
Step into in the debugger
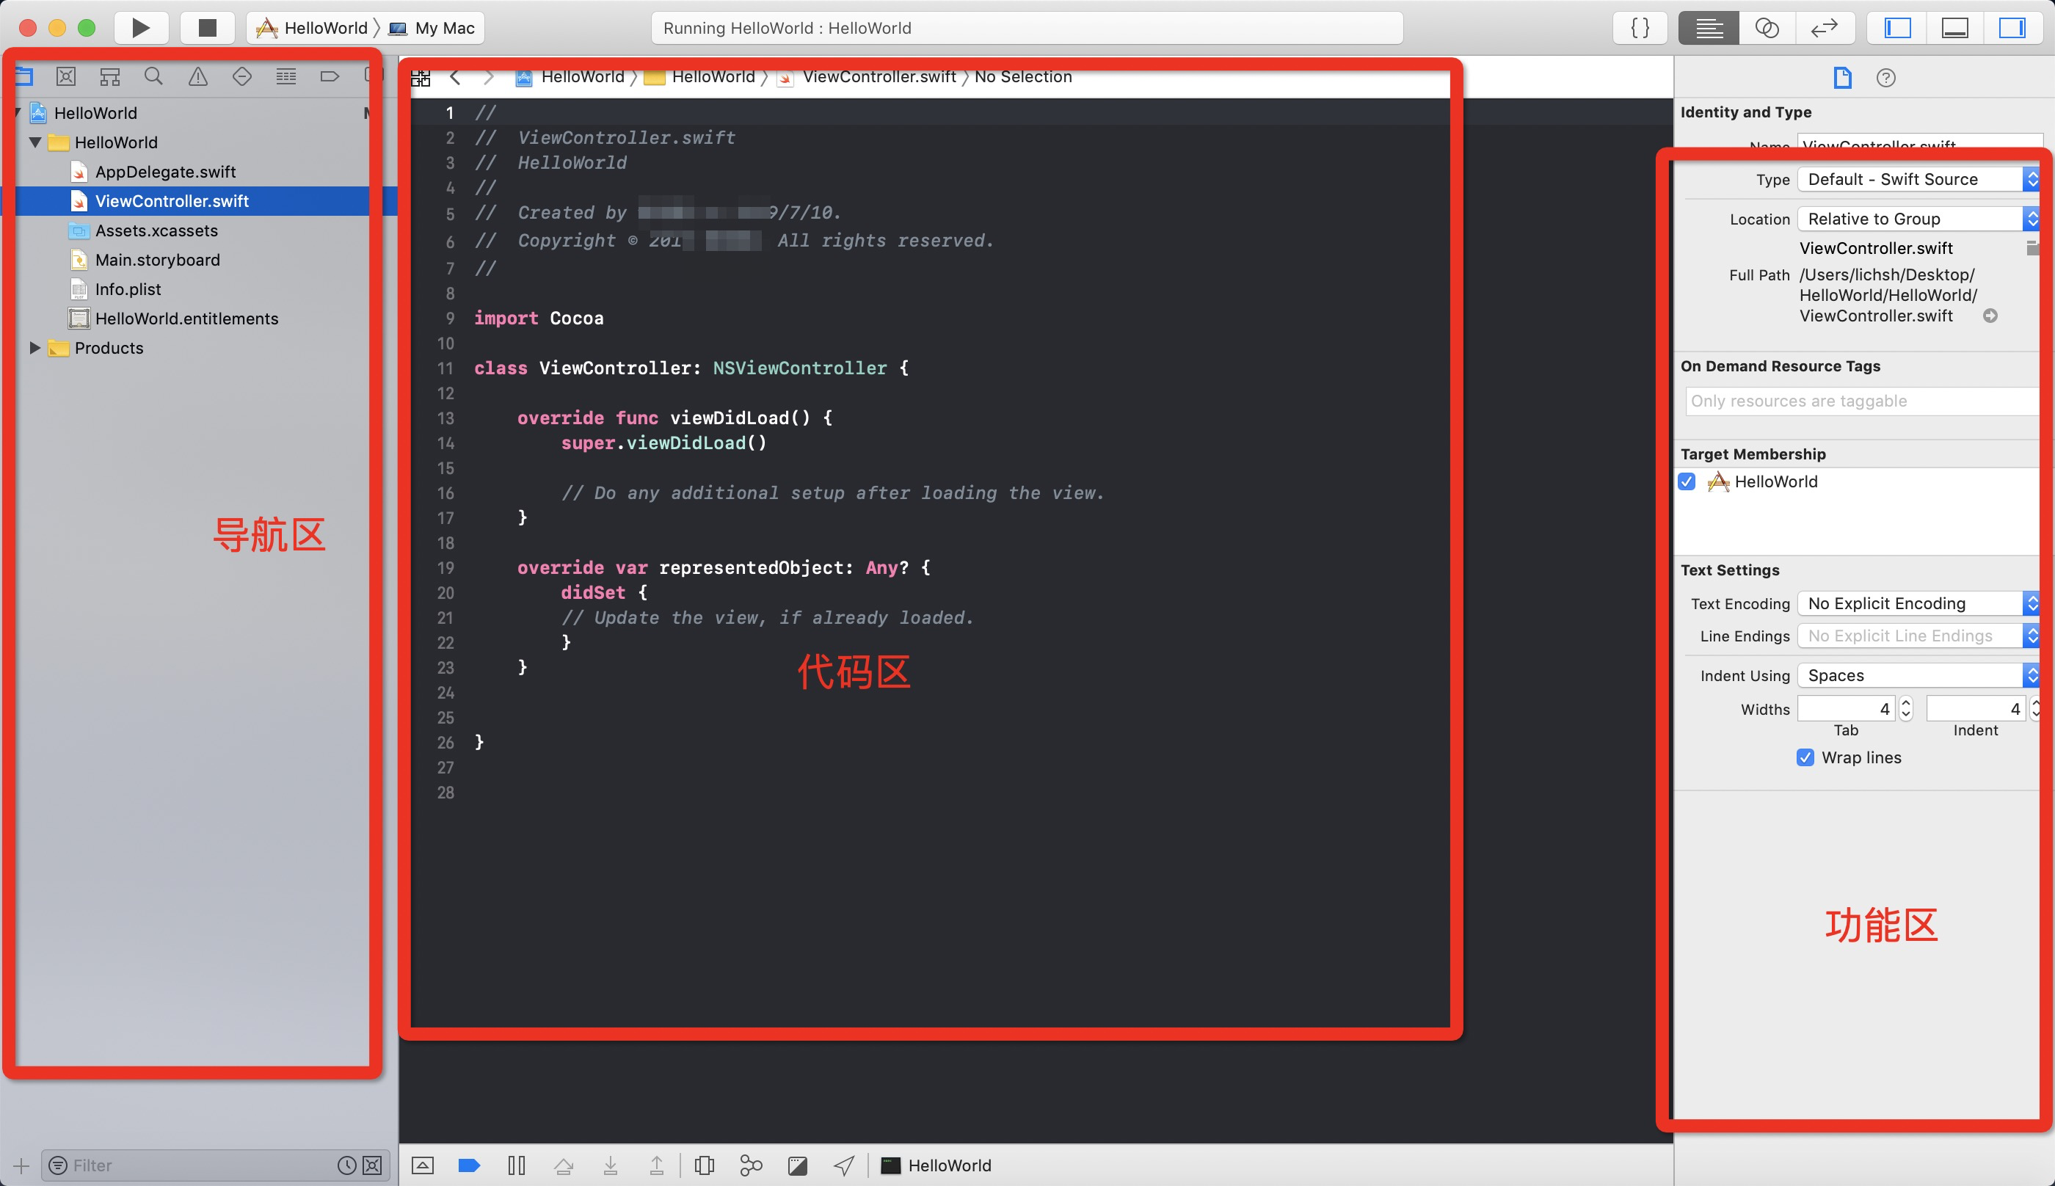[610, 1165]
